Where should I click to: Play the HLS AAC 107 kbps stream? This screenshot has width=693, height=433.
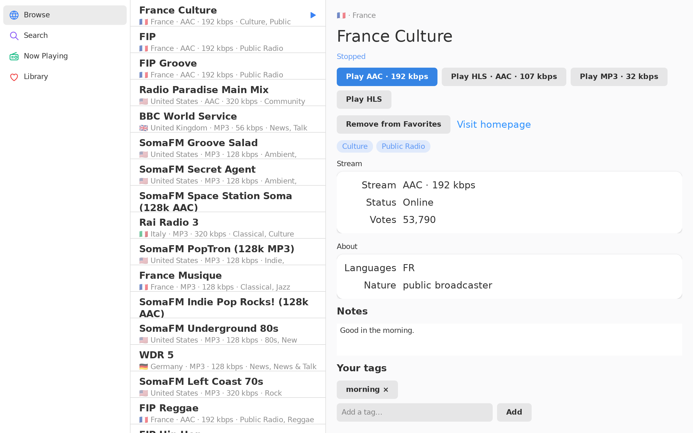click(x=504, y=77)
